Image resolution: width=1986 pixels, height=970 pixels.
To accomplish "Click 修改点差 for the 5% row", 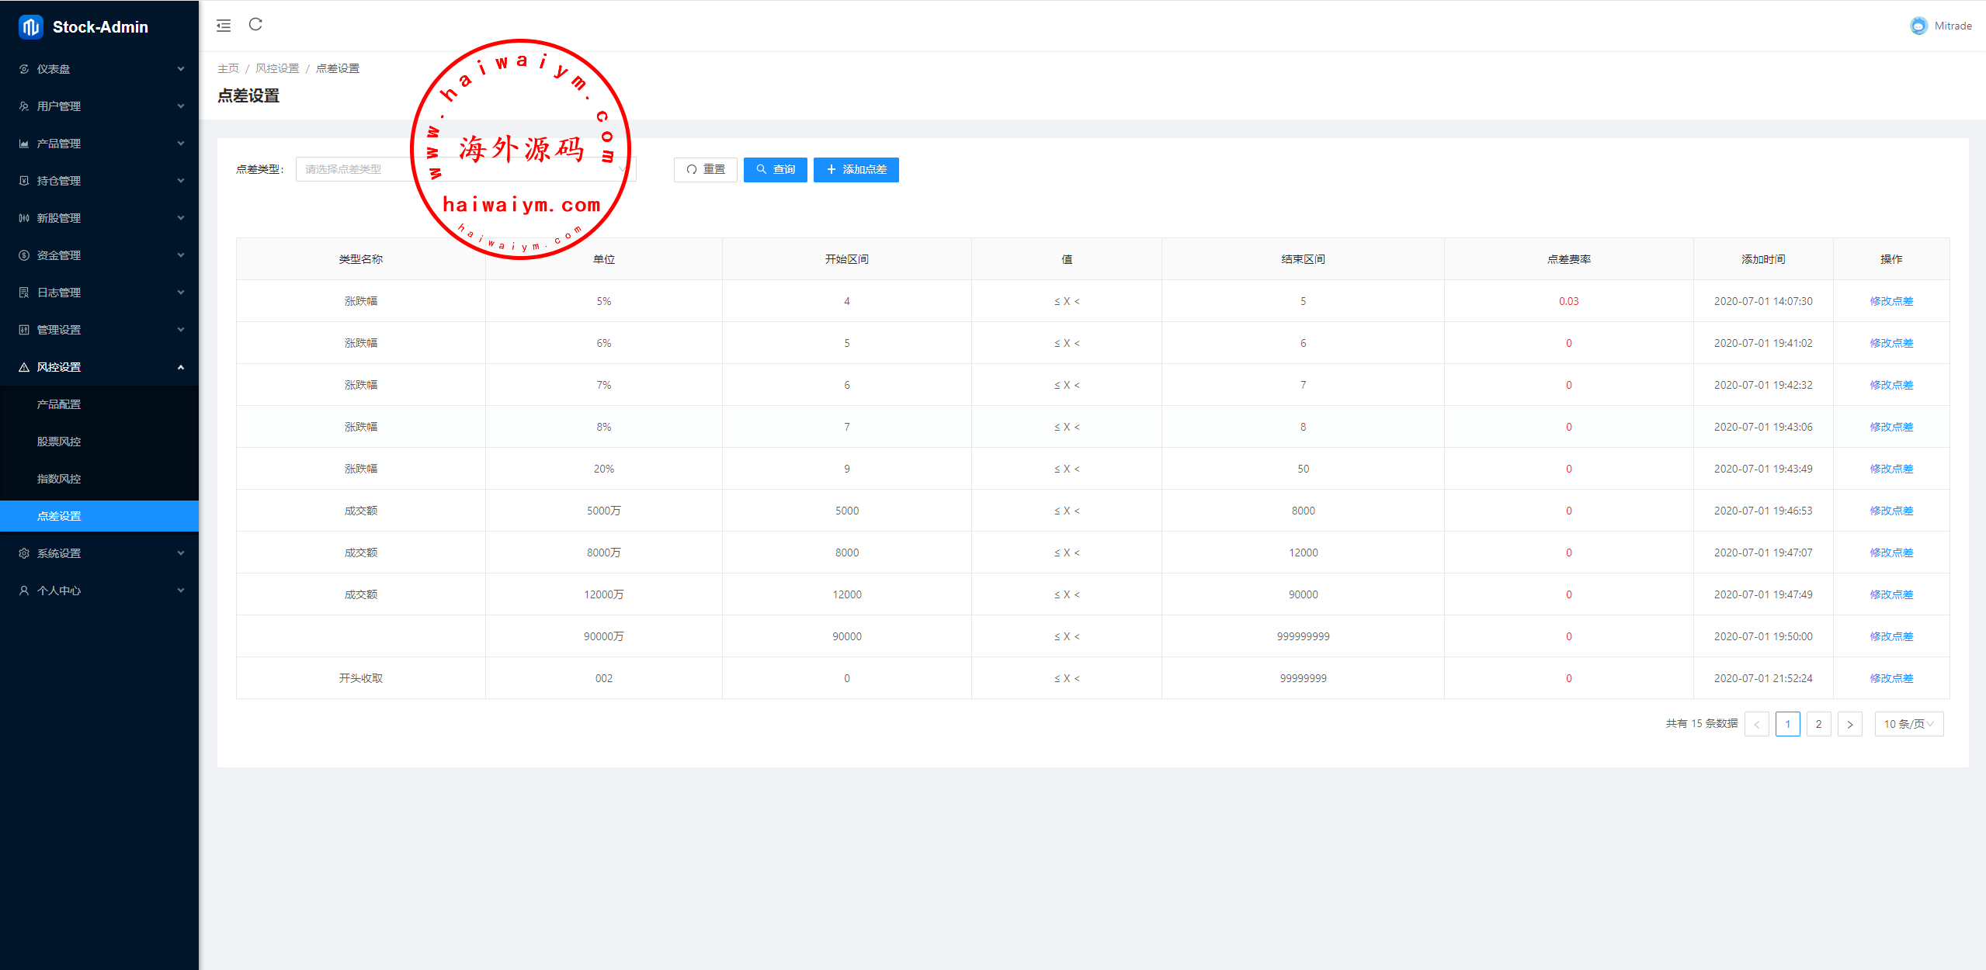I will [1891, 301].
